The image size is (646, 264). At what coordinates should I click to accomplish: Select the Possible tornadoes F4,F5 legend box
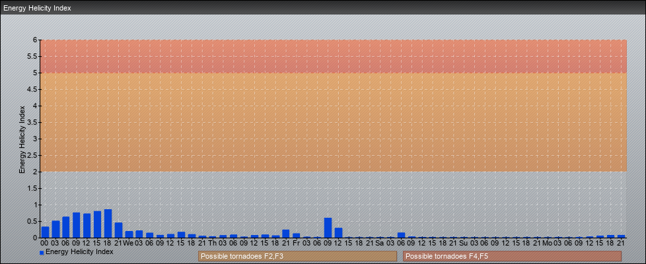[512, 256]
